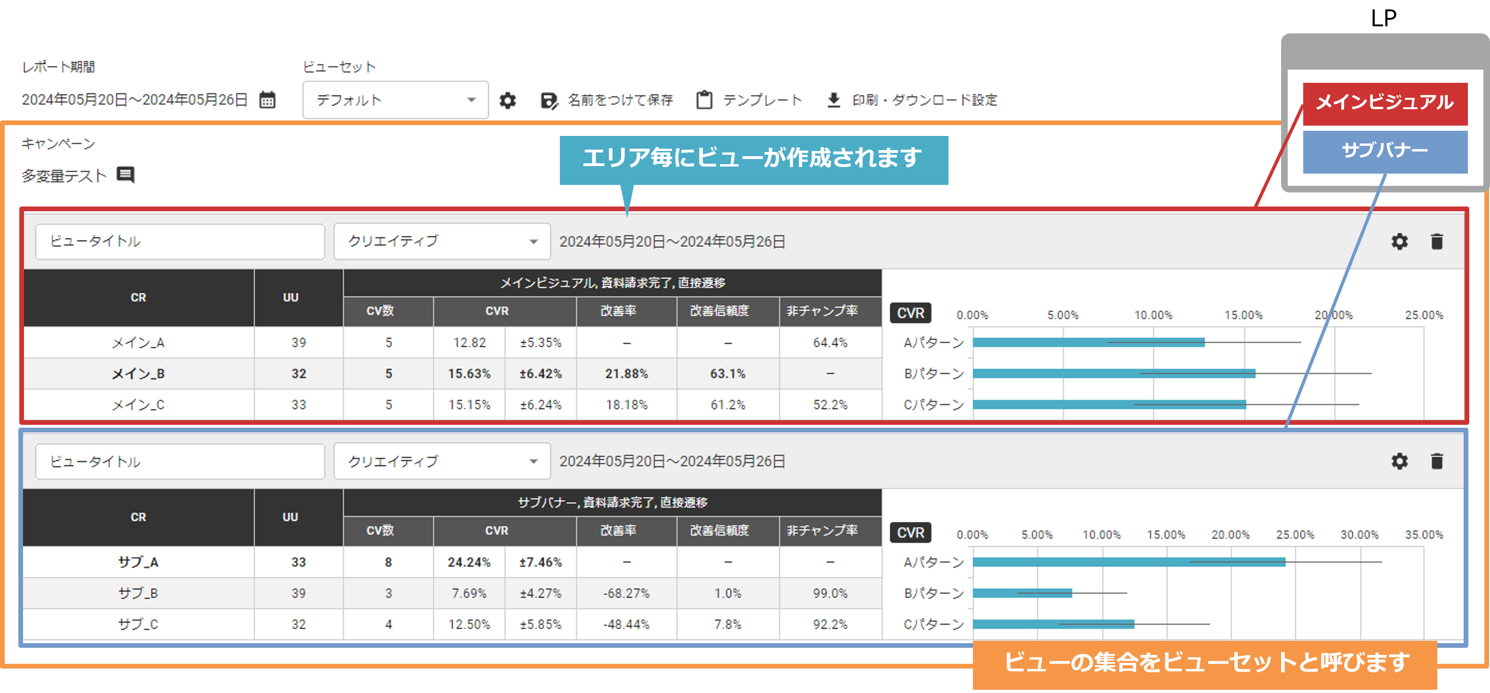The height and width of the screenshot is (693, 1490).
Task: Click CV数 header in サブバナー table
Action: tap(388, 532)
